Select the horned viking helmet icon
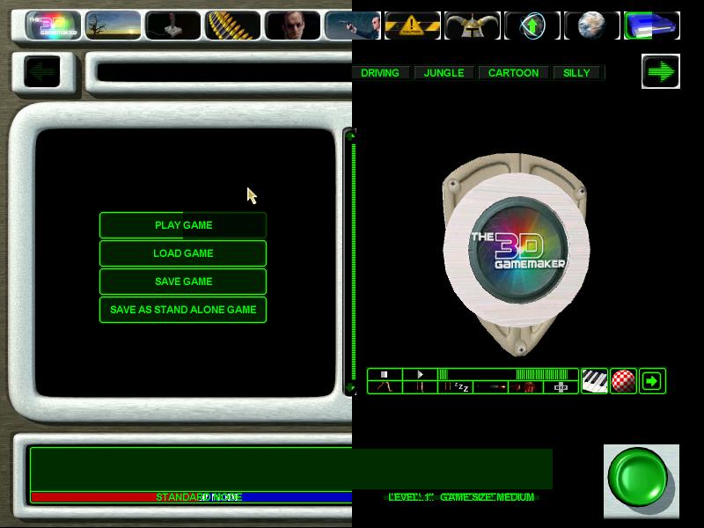Viewport: 704px width, 528px height. [473, 26]
